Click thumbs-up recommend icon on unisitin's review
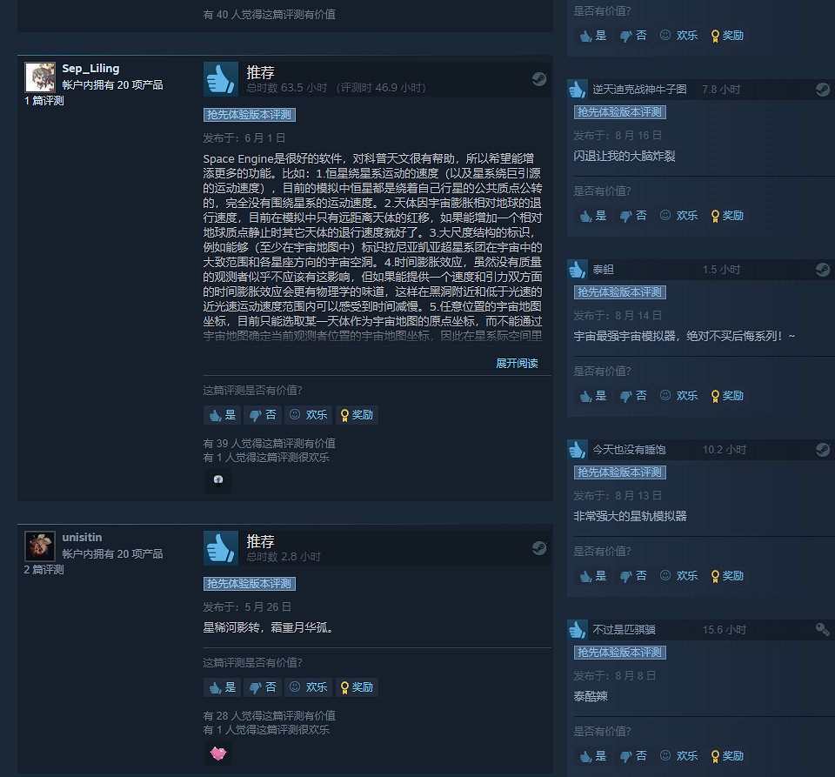Screen dimensions: 835x777 (x=221, y=548)
